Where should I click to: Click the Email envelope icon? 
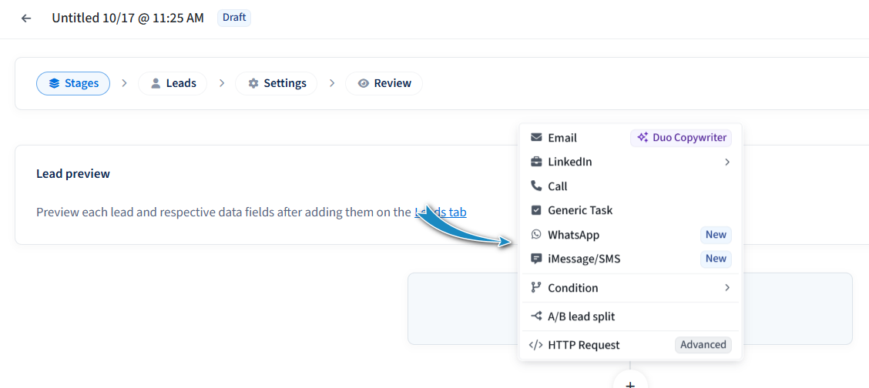tap(536, 138)
